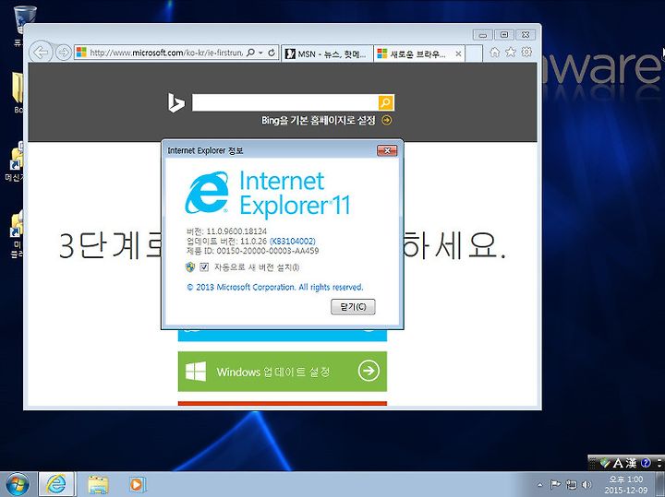The height and width of the screenshot is (497, 665).
Task: Click the shield icon beside auto-install option
Action: point(190,266)
